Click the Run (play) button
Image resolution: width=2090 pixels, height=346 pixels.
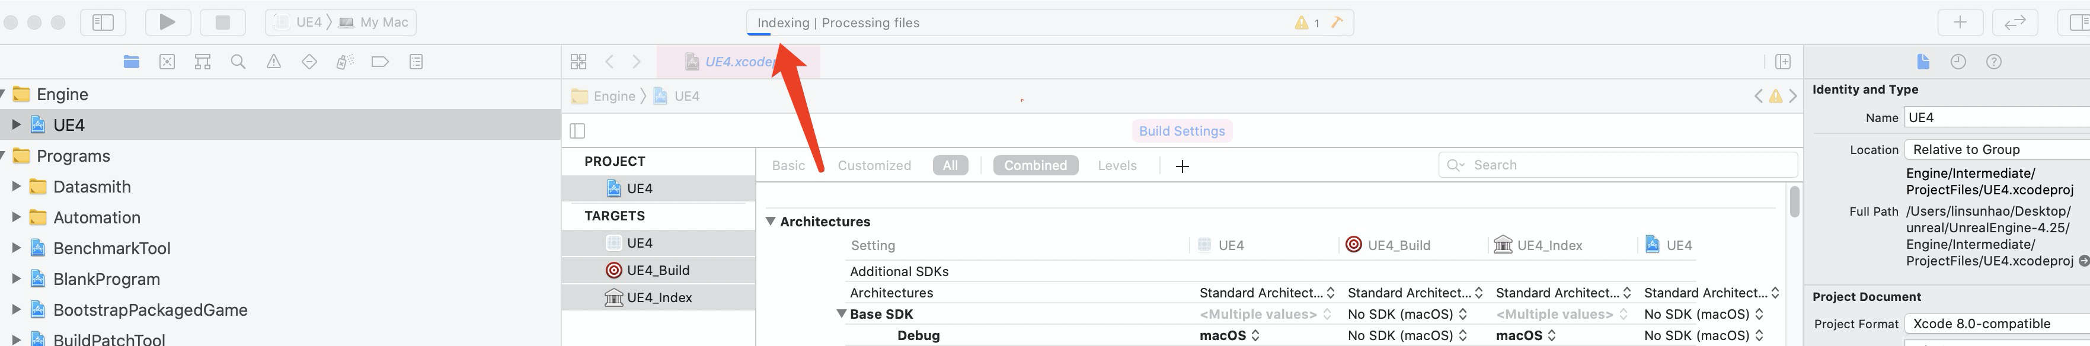tap(167, 23)
